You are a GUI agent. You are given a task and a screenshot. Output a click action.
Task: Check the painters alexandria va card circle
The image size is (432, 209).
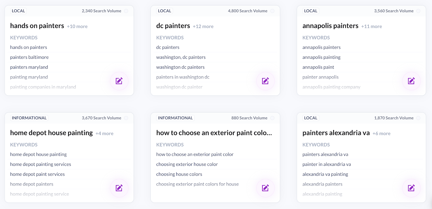(x=418, y=118)
